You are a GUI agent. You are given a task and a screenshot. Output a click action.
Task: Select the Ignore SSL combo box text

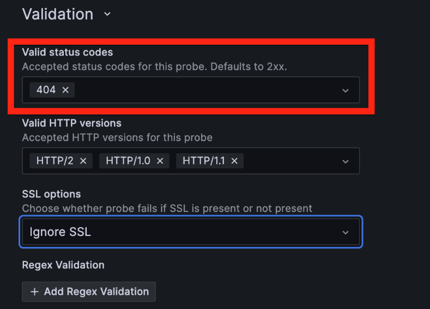60,232
